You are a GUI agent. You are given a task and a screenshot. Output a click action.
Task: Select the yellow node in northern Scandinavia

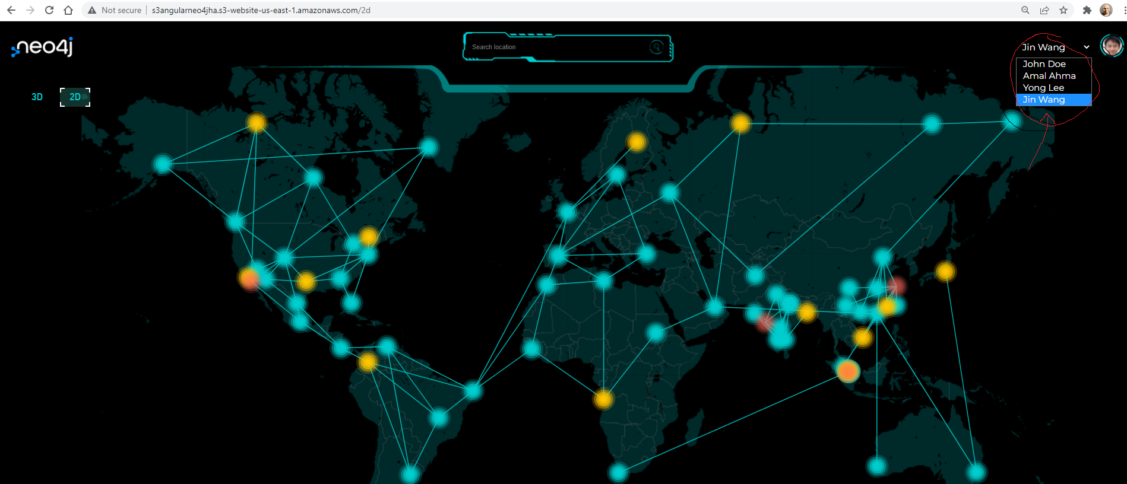(x=637, y=142)
